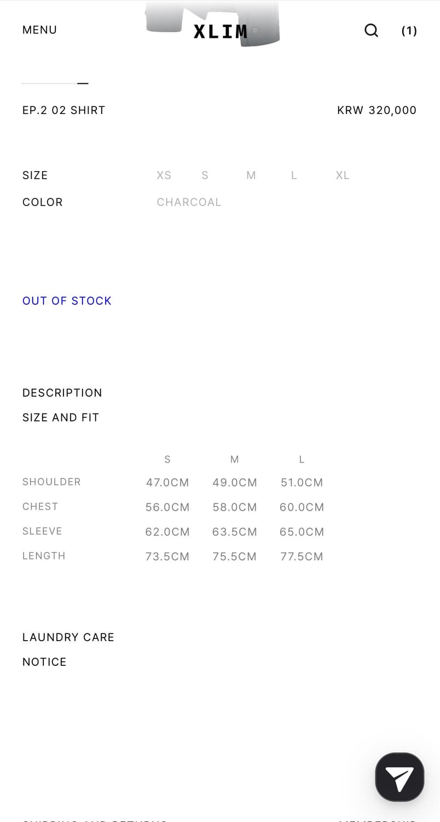The width and height of the screenshot is (440, 822).
Task: Open the MENU navigation
Action: pyautogui.click(x=39, y=30)
